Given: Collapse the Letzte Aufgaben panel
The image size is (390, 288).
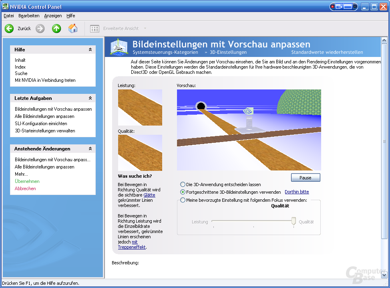Looking at the screenshot, I should point(90,98).
